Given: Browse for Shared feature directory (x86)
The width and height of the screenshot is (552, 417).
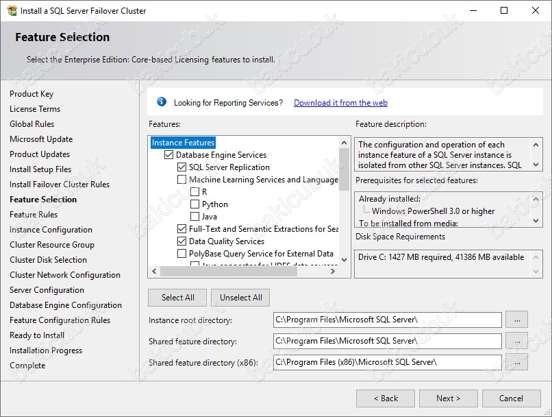Looking at the screenshot, I should 517,362.
